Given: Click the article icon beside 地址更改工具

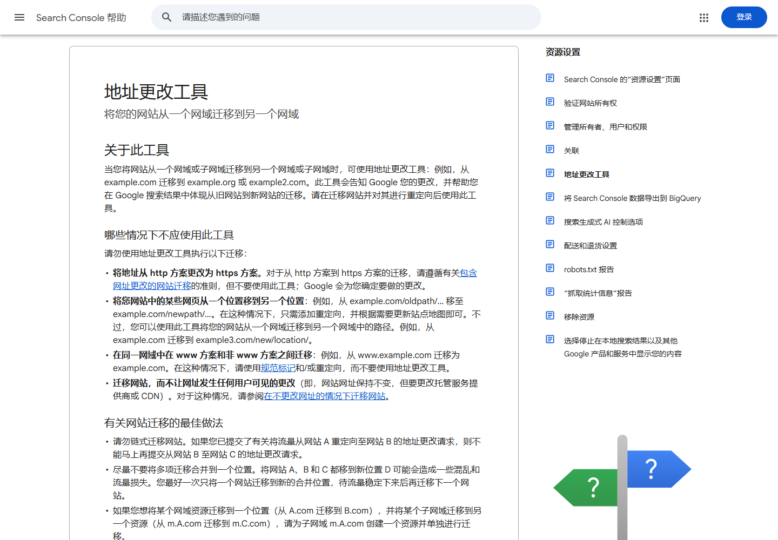Looking at the screenshot, I should [550, 173].
